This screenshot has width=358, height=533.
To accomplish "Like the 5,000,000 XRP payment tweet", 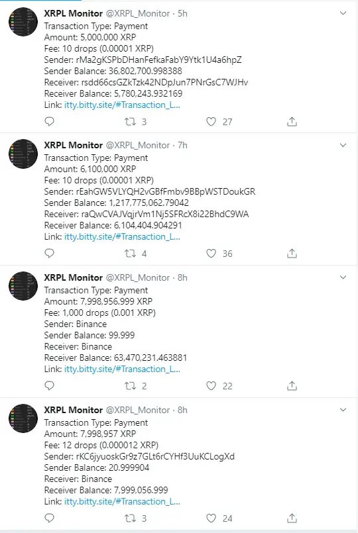I will coord(211,121).
